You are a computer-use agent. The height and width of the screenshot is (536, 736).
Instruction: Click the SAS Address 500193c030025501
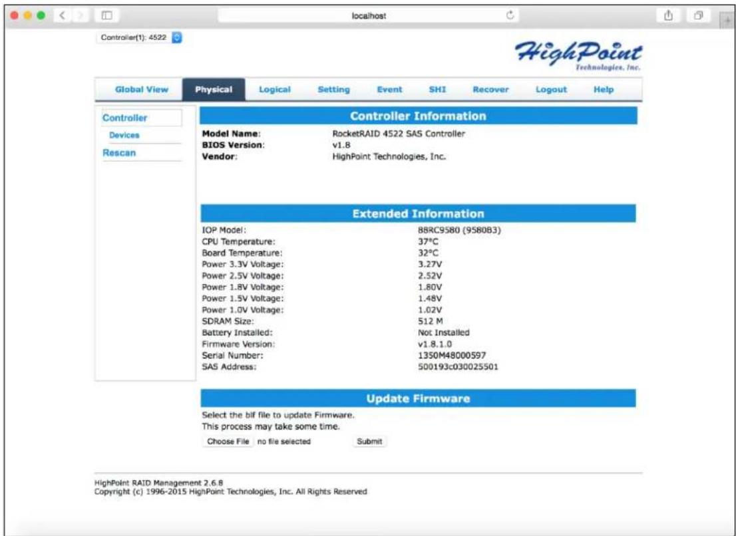point(458,366)
